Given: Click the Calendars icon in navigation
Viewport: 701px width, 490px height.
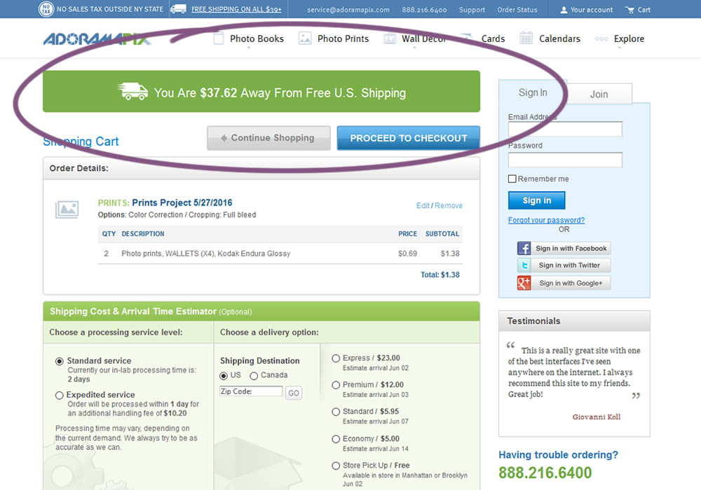Looking at the screenshot, I should tap(526, 38).
